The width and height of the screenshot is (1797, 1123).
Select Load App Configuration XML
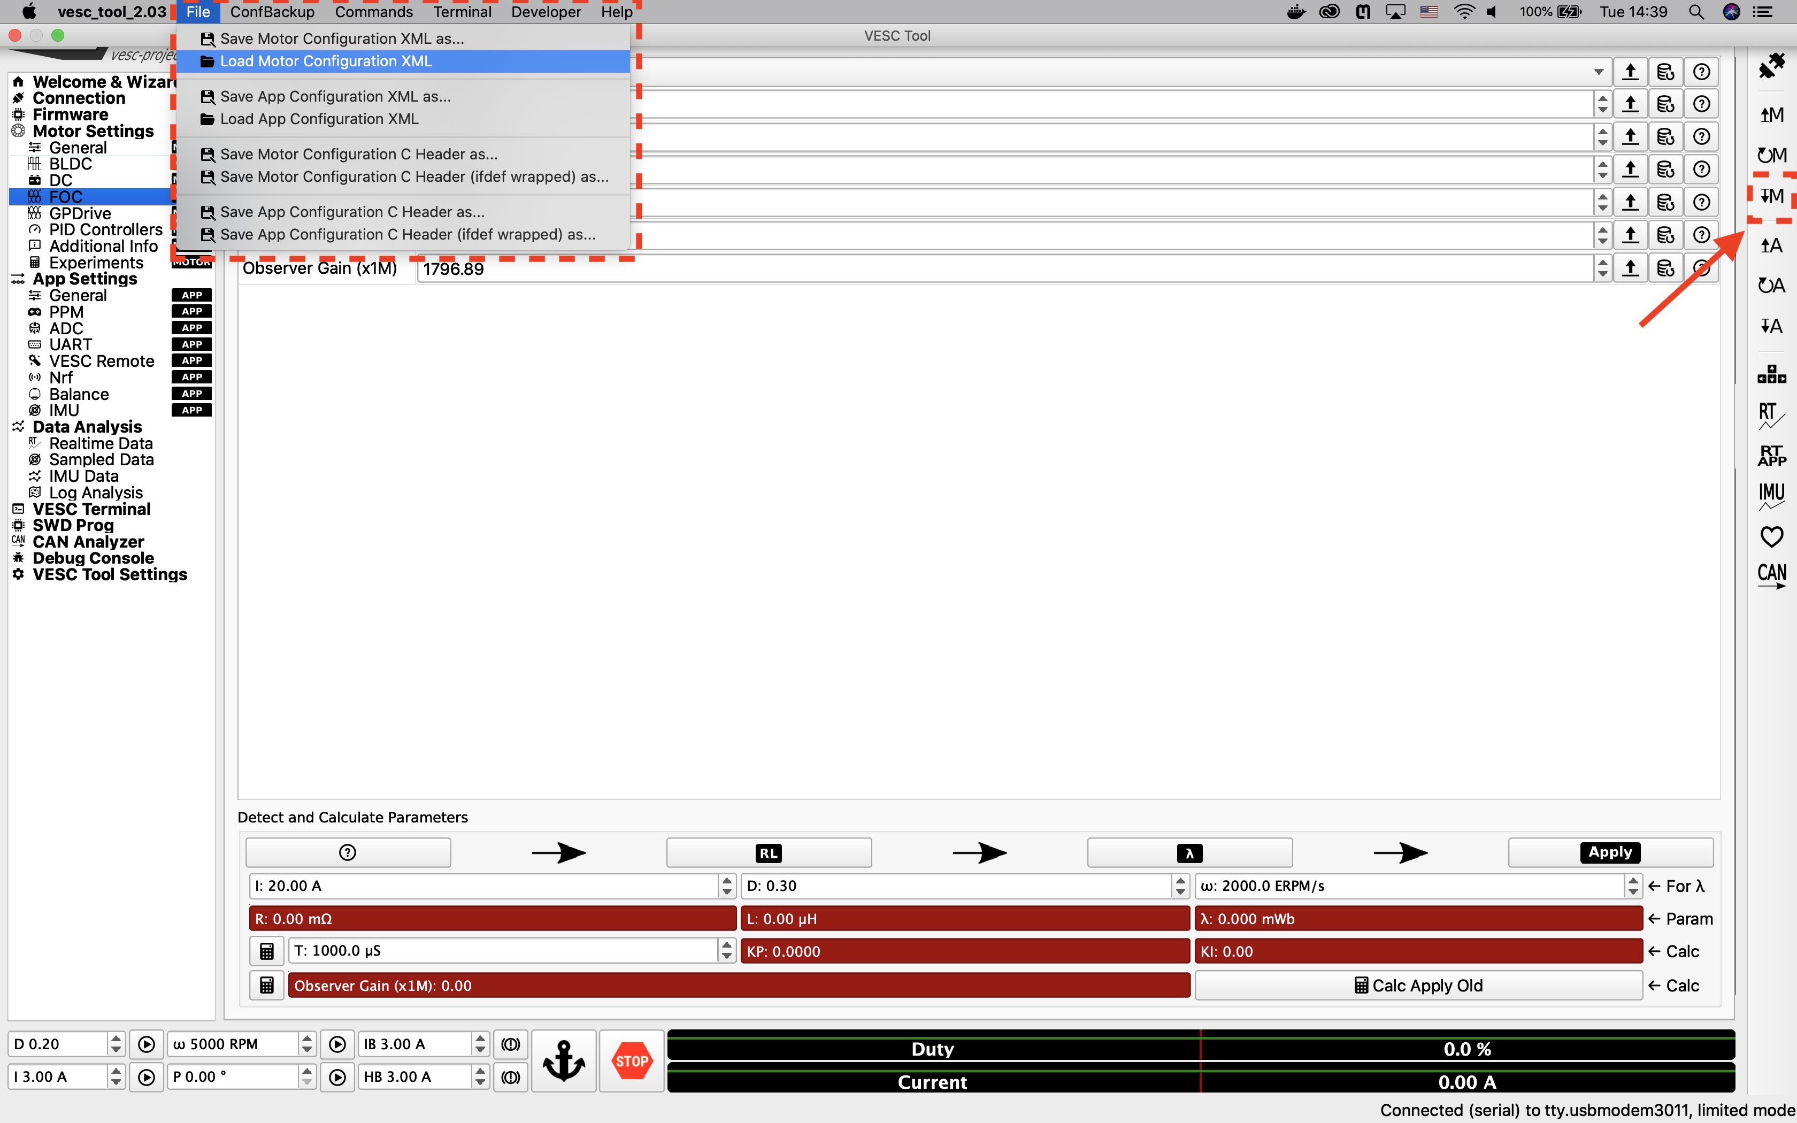[403, 119]
